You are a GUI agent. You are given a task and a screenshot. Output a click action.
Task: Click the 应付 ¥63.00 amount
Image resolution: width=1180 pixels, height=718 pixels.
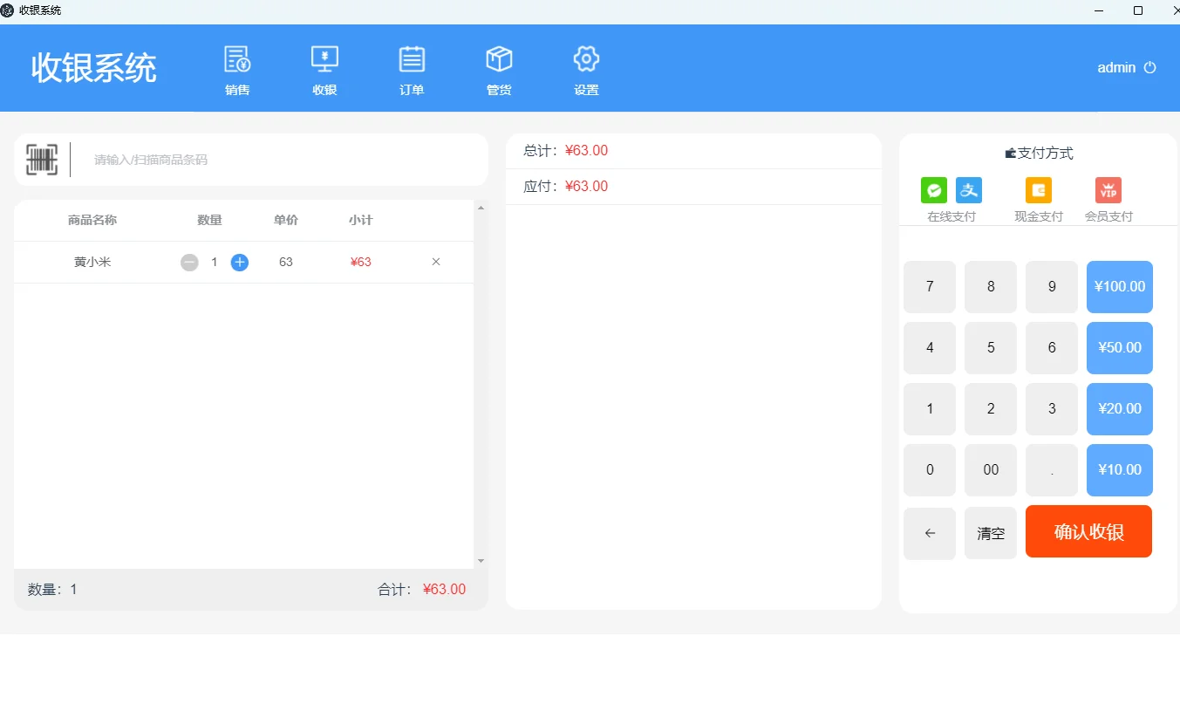click(586, 187)
